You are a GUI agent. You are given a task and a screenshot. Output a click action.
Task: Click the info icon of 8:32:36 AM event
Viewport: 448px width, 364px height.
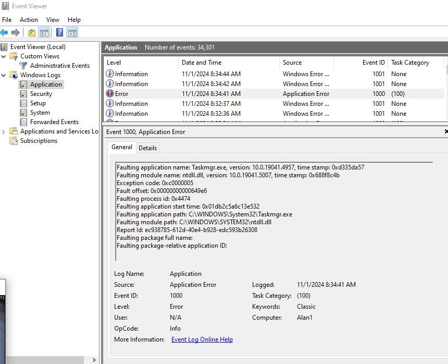(x=110, y=113)
